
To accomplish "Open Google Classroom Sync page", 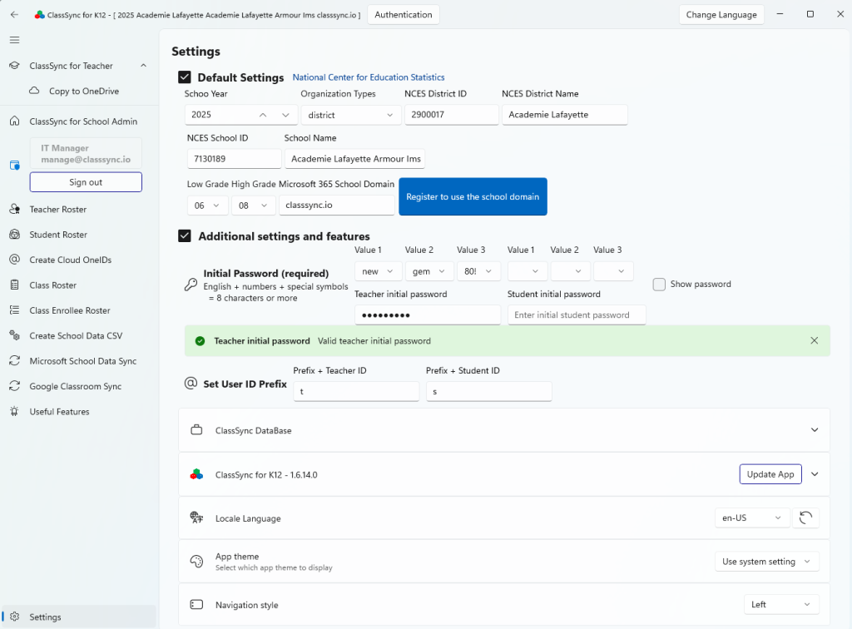I will 76,386.
